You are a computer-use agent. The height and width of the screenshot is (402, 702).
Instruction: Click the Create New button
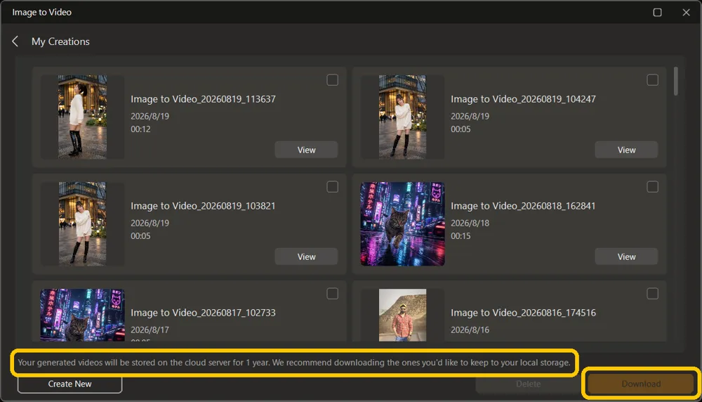pyautogui.click(x=69, y=384)
